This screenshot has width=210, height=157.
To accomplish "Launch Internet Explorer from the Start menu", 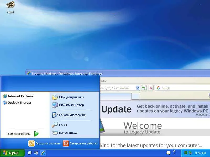I will (18, 96).
